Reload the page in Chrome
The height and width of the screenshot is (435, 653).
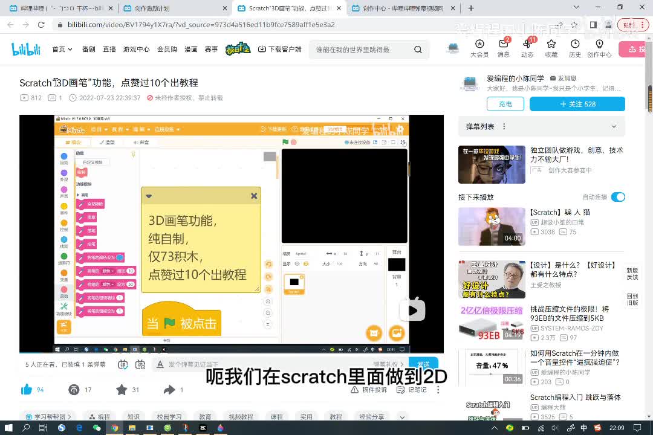[41, 25]
